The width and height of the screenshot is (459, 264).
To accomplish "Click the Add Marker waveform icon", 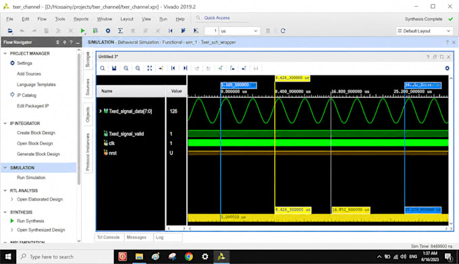I will click(x=221, y=68).
